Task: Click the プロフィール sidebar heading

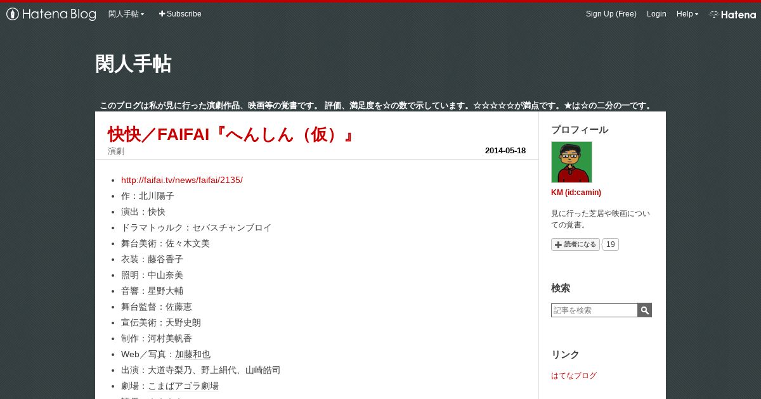Action: 580,130
